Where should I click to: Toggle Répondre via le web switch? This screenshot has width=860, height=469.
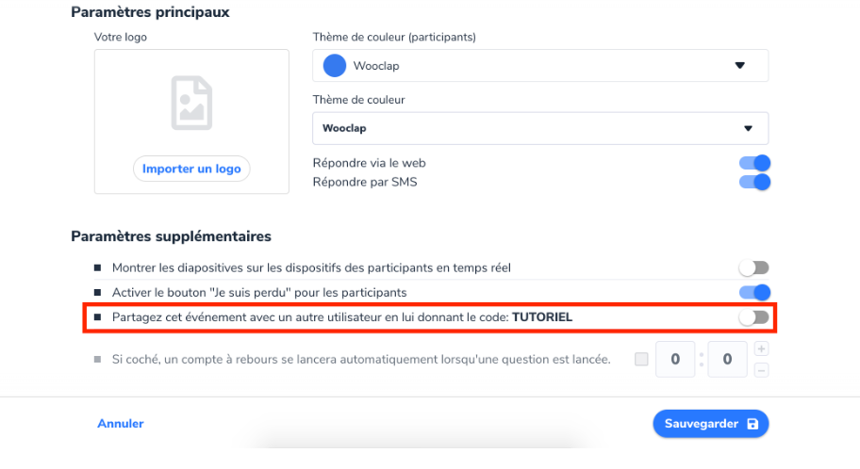click(754, 163)
